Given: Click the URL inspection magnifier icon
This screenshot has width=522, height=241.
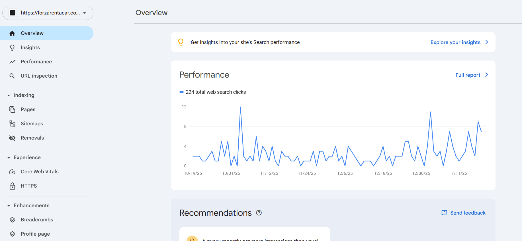Looking at the screenshot, I should pos(12,76).
